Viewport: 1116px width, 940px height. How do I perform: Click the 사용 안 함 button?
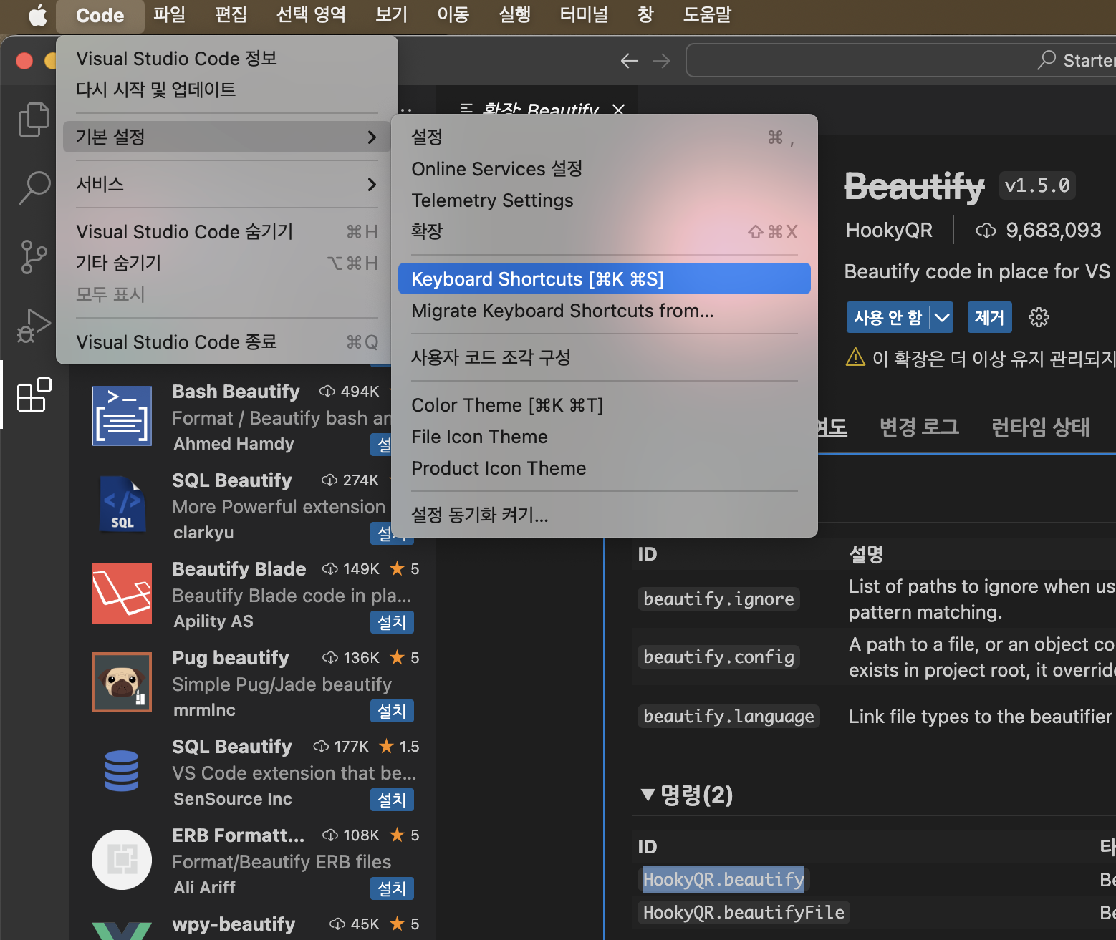pyautogui.click(x=887, y=317)
